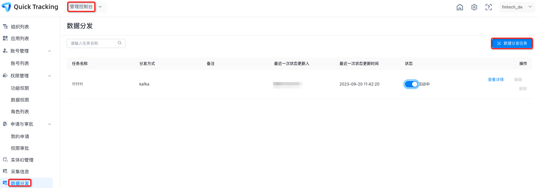Select 管理控制台 in the top bar
Viewport: 538px width, 188px height.
pos(81,7)
